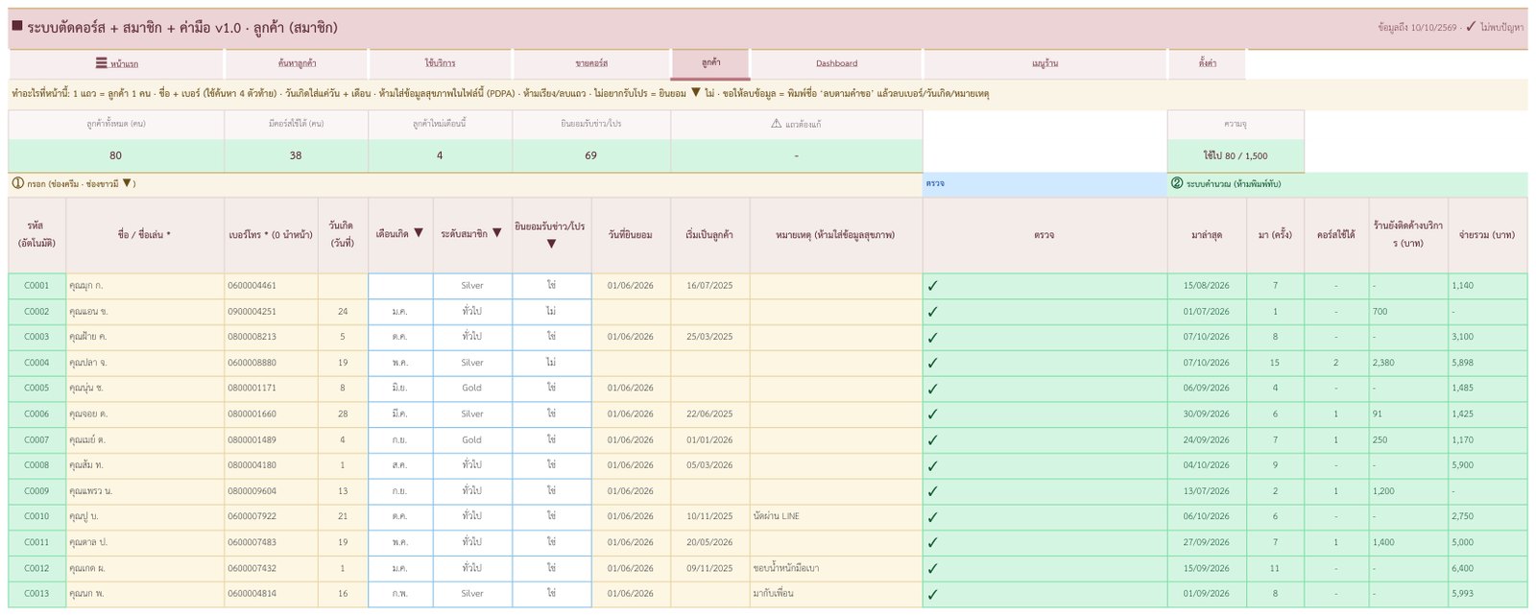Open the empty birth month cell for C0001
This screenshot has width=1536, height=616.
click(400, 286)
